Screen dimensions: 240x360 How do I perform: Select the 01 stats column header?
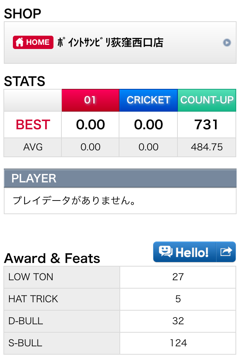[90, 100]
